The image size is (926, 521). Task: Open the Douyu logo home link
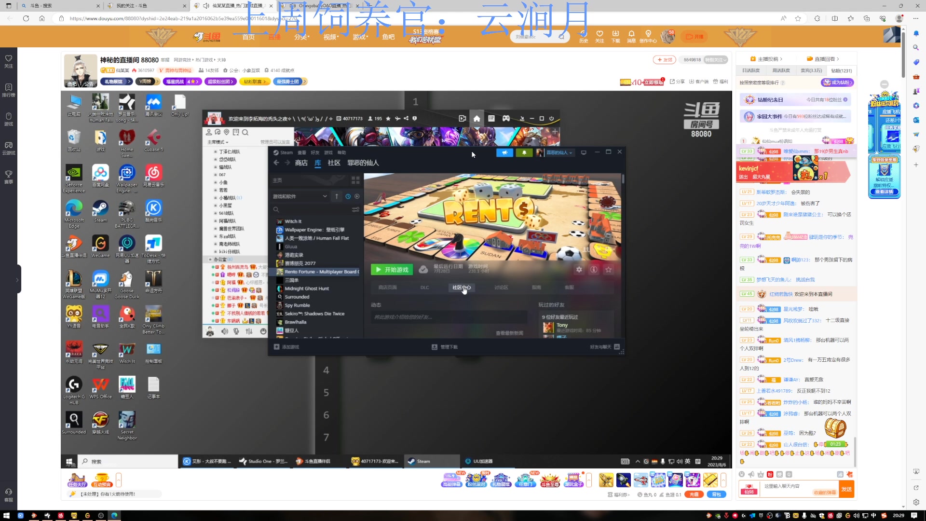(207, 37)
